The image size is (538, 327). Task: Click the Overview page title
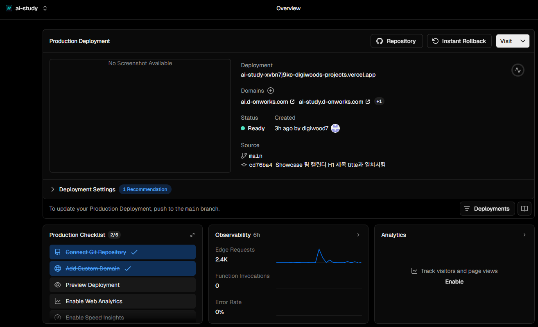(x=289, y=8)
